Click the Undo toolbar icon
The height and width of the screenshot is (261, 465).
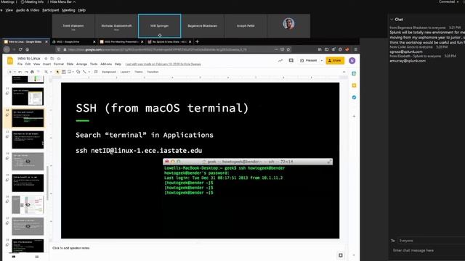click(20, 72)
